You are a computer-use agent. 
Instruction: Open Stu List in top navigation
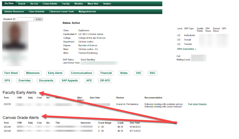click(35, 4)
